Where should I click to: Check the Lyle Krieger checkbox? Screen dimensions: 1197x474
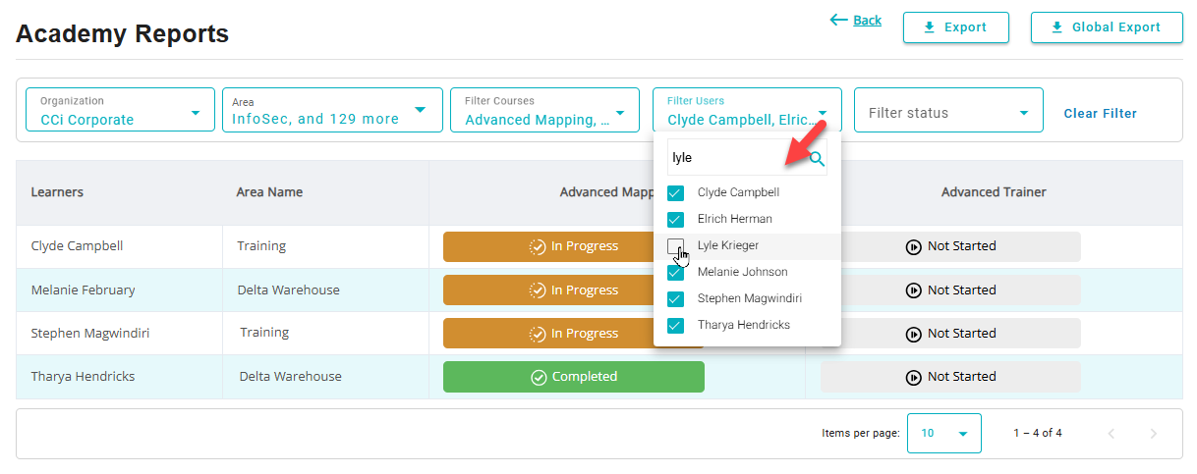675,245
